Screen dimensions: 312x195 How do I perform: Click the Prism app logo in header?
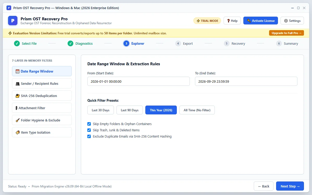[x=13, y=21]
